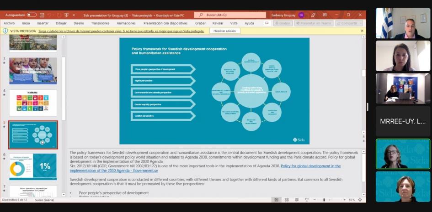
Task: Click zoom in plus button
Action: click(344, 200)
